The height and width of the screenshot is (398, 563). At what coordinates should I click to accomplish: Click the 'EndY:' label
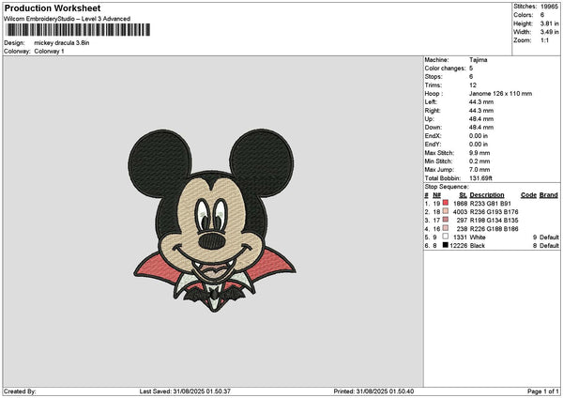433,144
